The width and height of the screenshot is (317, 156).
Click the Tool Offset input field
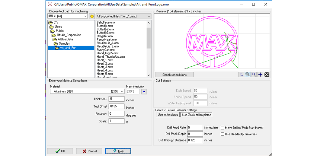coord(117,106)
